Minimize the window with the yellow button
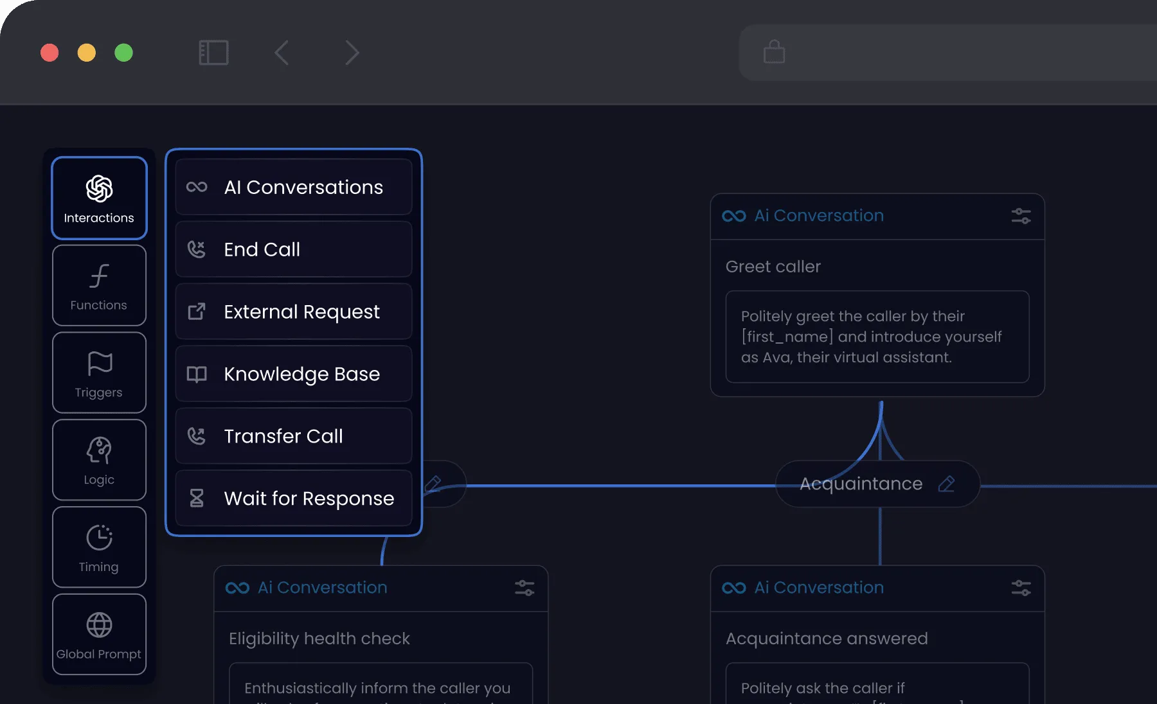 87,53
